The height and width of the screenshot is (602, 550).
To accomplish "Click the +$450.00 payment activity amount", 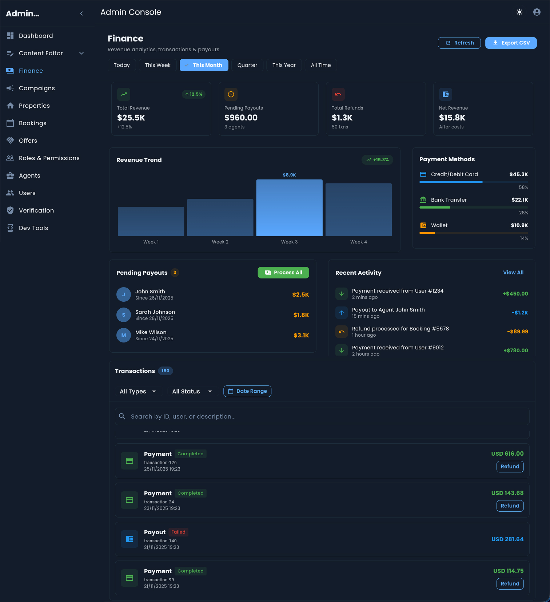I will (x=515, y=294).
